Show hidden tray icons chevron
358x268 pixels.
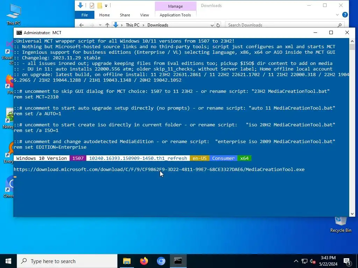(x=296, y=261)
